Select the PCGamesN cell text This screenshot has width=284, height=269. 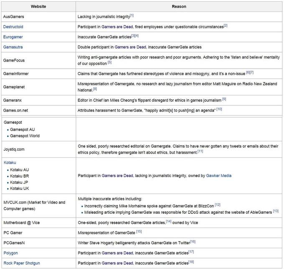14,243
